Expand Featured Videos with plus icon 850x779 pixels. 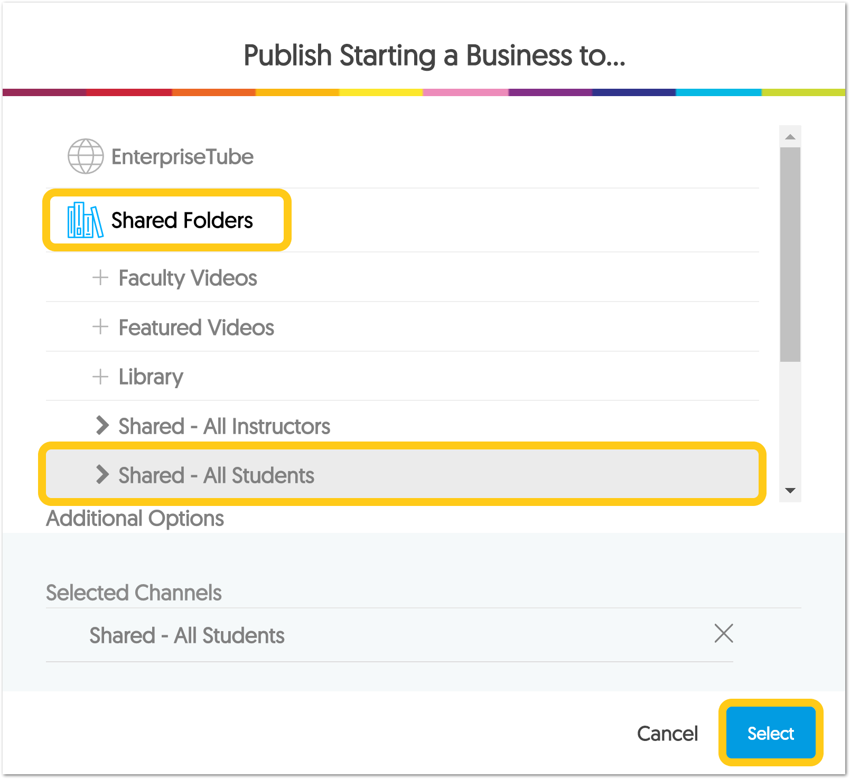[100, 327]
